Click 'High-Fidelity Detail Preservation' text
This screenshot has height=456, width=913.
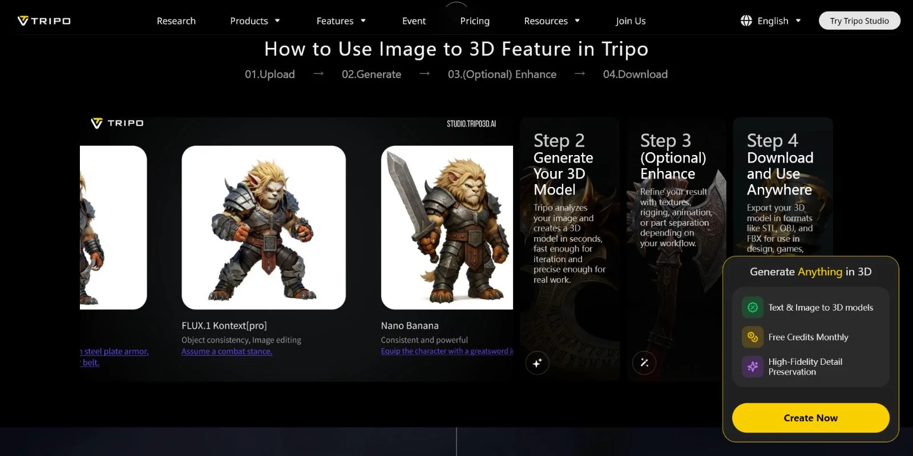(x=805, y=367)
